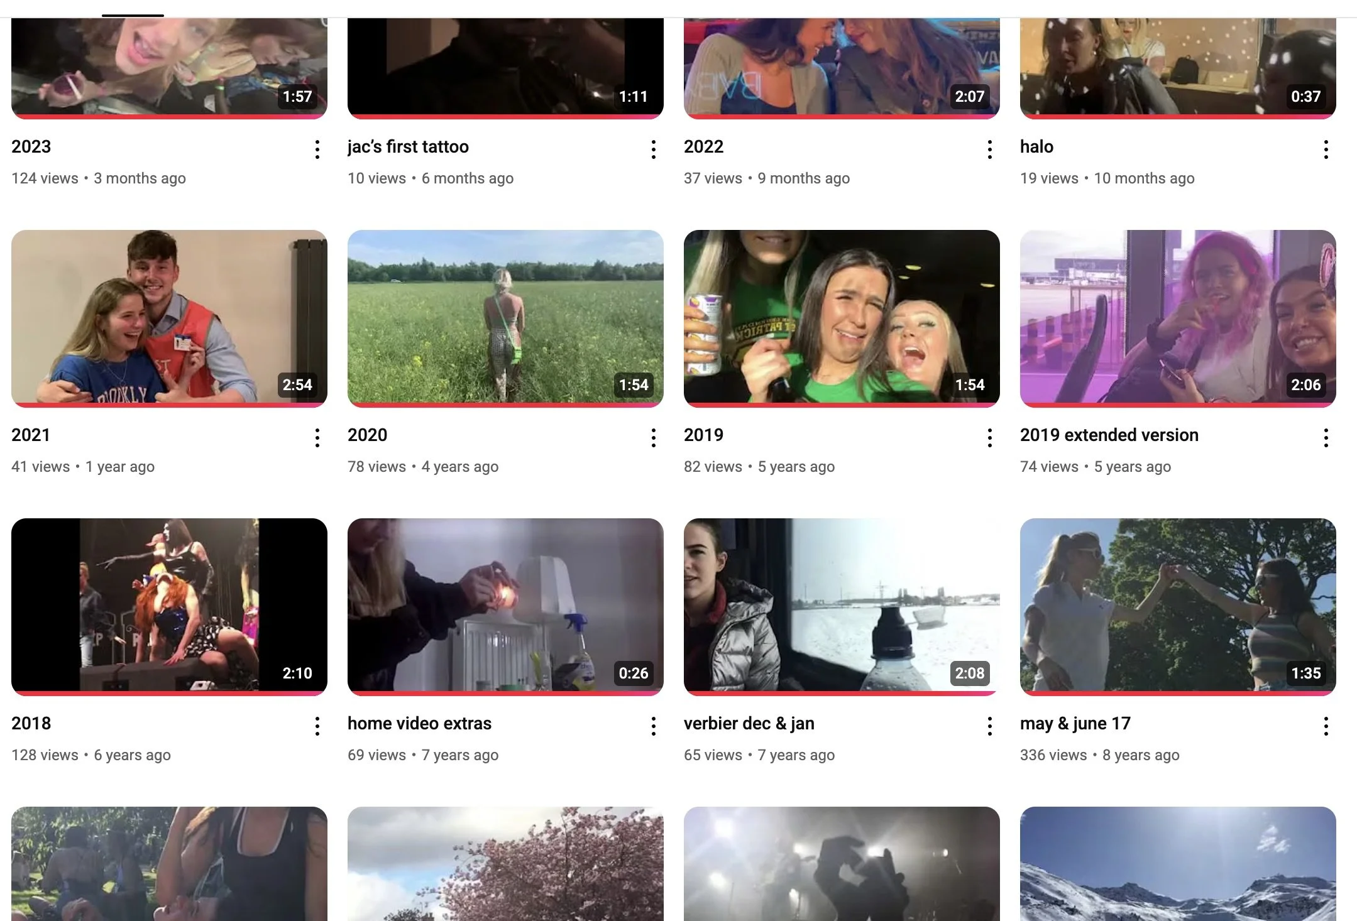Open the 2020 field thumbnail
This screenshot has height=921, width=1357.
(505, 317)
